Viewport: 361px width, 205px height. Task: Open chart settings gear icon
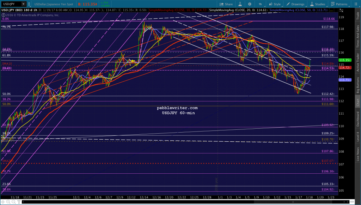(x=250, y=4)
